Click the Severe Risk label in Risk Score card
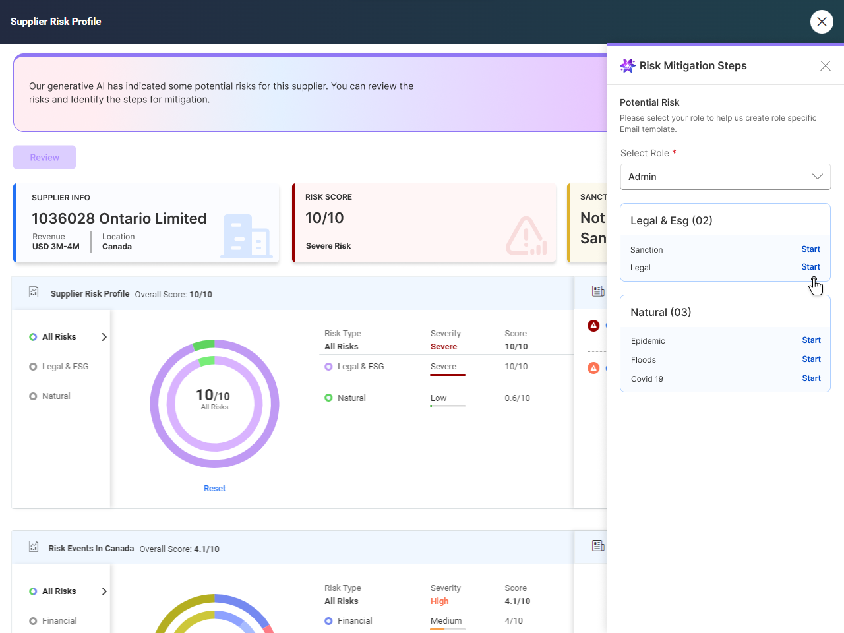844x633 pixels. pyautogui.click(x=328, y=246)
